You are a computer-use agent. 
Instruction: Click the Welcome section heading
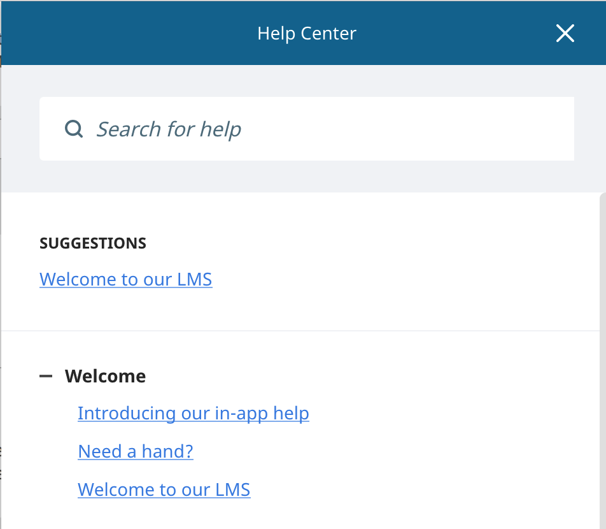[x=105, y=376]
